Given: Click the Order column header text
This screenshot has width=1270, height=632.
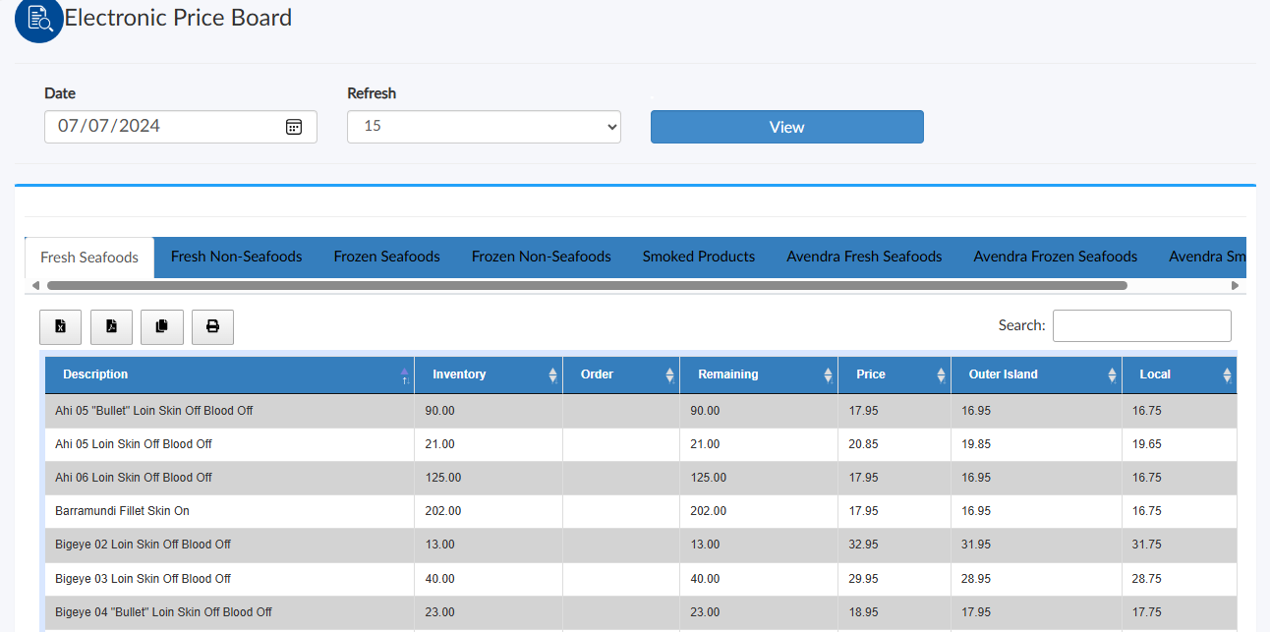Looking at the screenshot, I should [597, 374].
